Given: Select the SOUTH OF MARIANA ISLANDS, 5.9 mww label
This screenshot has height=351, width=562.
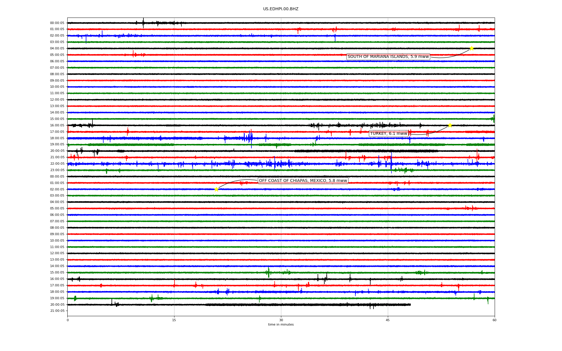Looking at the screenshot, I should coord(388,57).
